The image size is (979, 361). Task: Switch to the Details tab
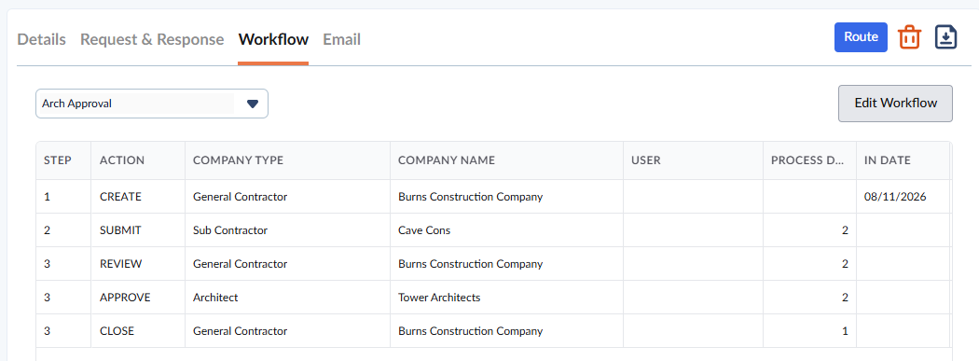click(41, 39)
